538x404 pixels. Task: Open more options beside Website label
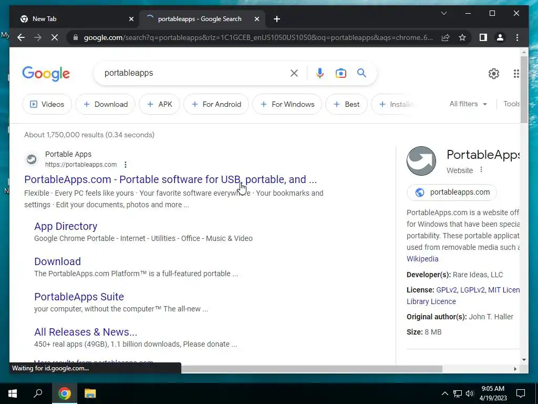(x=481, y=170)
